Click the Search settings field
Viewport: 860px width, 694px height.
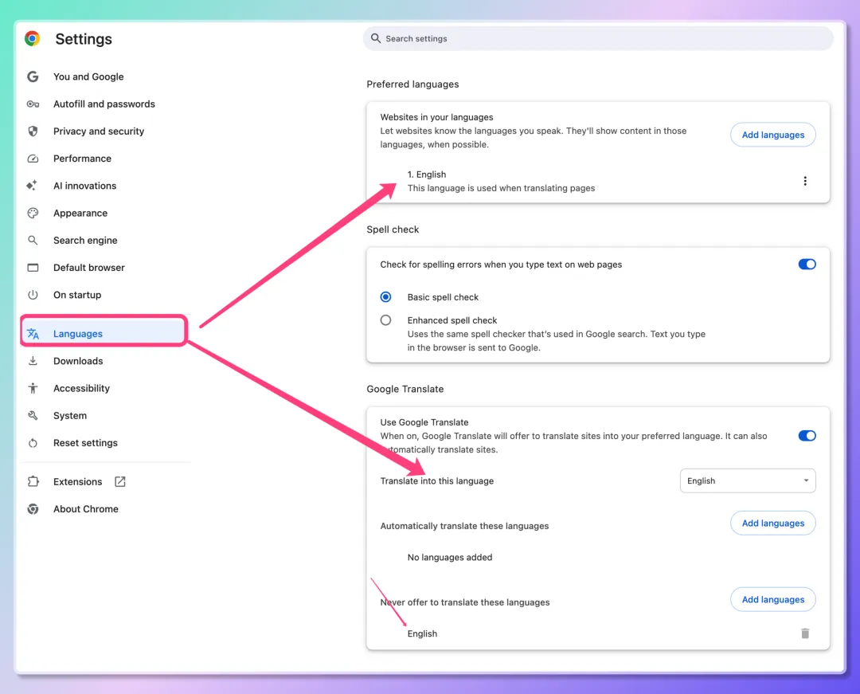click(597, 38)
